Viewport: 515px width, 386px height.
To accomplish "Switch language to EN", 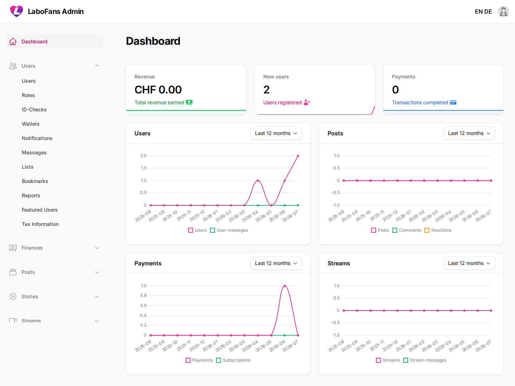I will (479, 11).
